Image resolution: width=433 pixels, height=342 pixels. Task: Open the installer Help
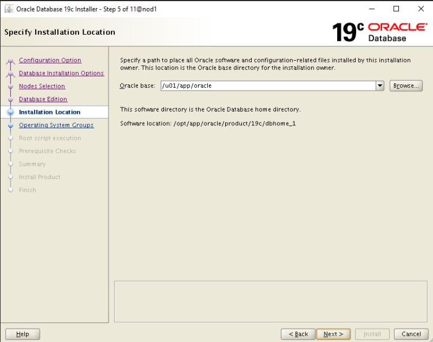tap(23, 334)
